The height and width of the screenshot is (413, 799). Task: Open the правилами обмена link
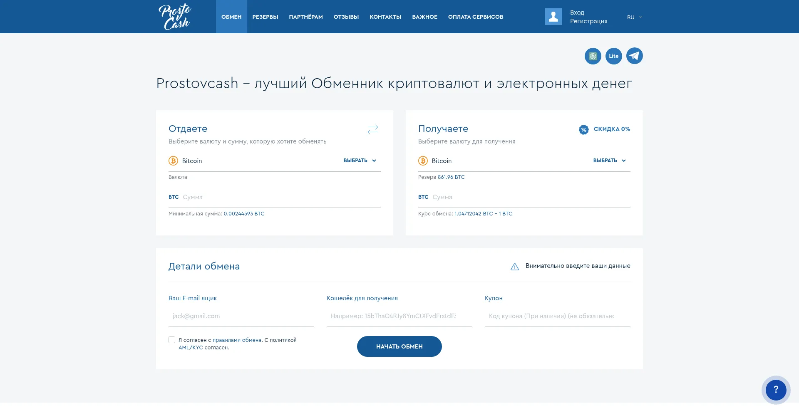(x=237, y=340)
